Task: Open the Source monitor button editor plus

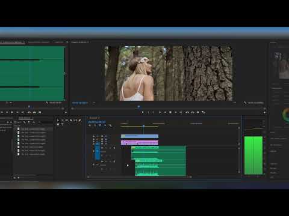Action: coord(66,113)
